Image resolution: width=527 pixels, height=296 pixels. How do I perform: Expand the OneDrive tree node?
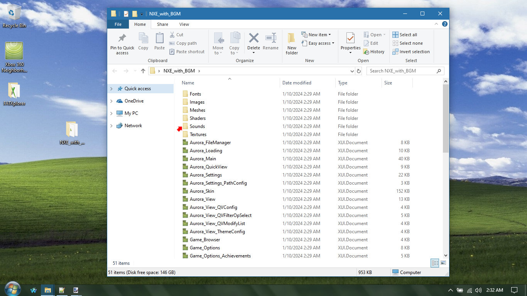coord(111,101)
